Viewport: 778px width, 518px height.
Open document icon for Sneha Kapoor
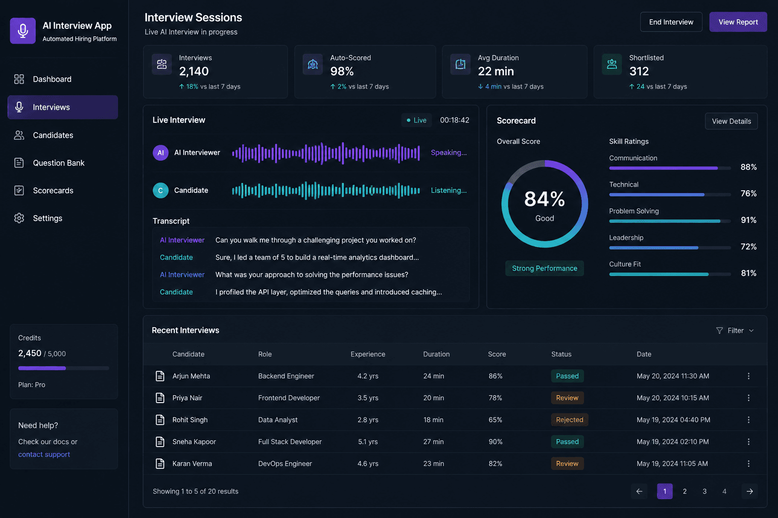point(160,442)
